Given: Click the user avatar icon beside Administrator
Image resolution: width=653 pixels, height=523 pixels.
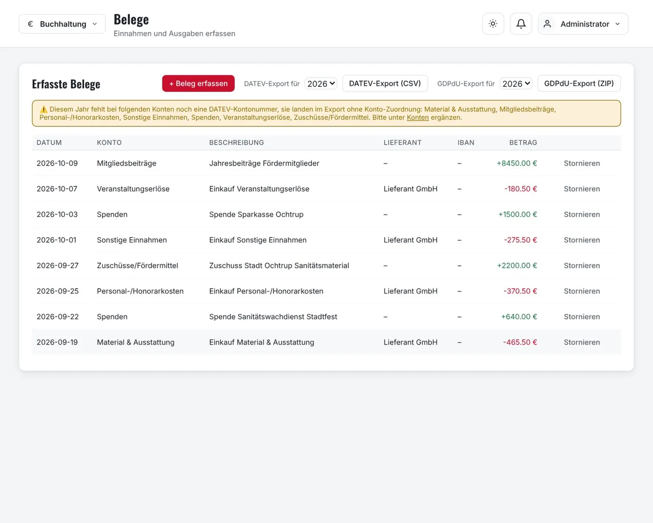Looking at the screenshot, I should tap(548, 24).
